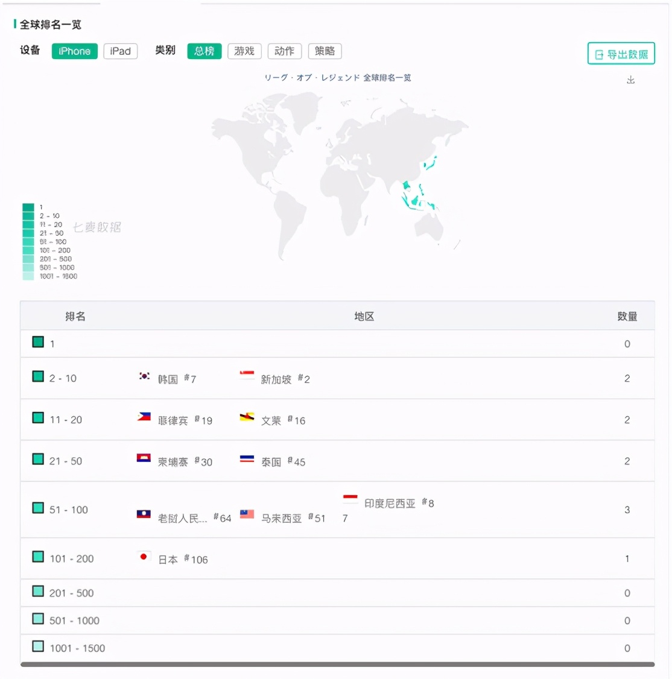This screenshot has width=672, height=679.
Task: Click the 菲律宾 region text
Action: 173,420
